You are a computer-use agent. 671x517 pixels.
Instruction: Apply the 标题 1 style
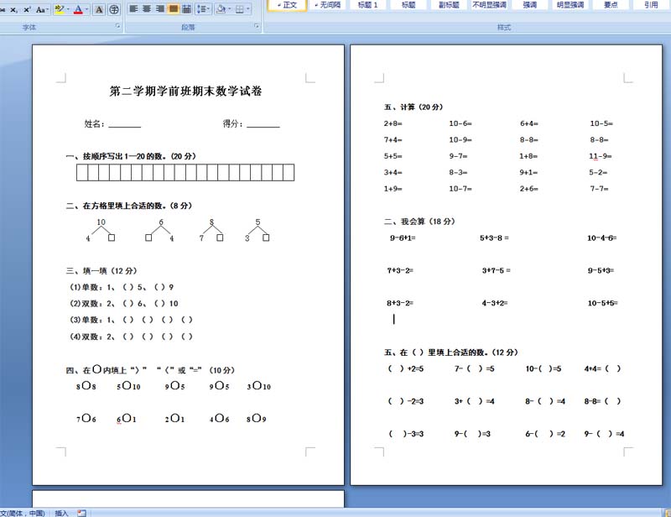(367, 5)
